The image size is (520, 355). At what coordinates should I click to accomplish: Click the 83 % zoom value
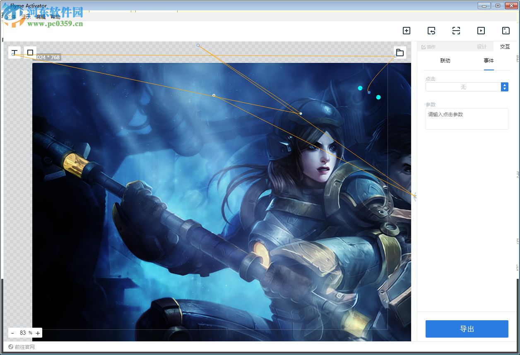26,333
